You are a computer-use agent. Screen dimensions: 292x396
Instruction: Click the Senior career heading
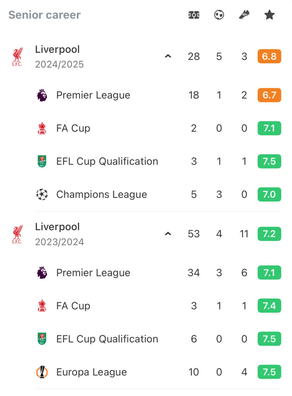tap(45, 15)
